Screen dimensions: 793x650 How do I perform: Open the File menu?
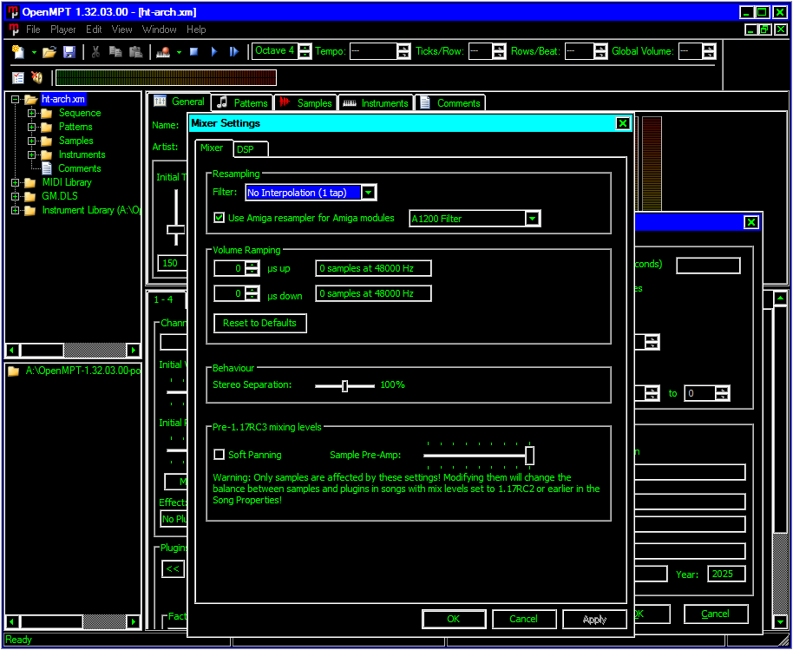pos(33,30)
